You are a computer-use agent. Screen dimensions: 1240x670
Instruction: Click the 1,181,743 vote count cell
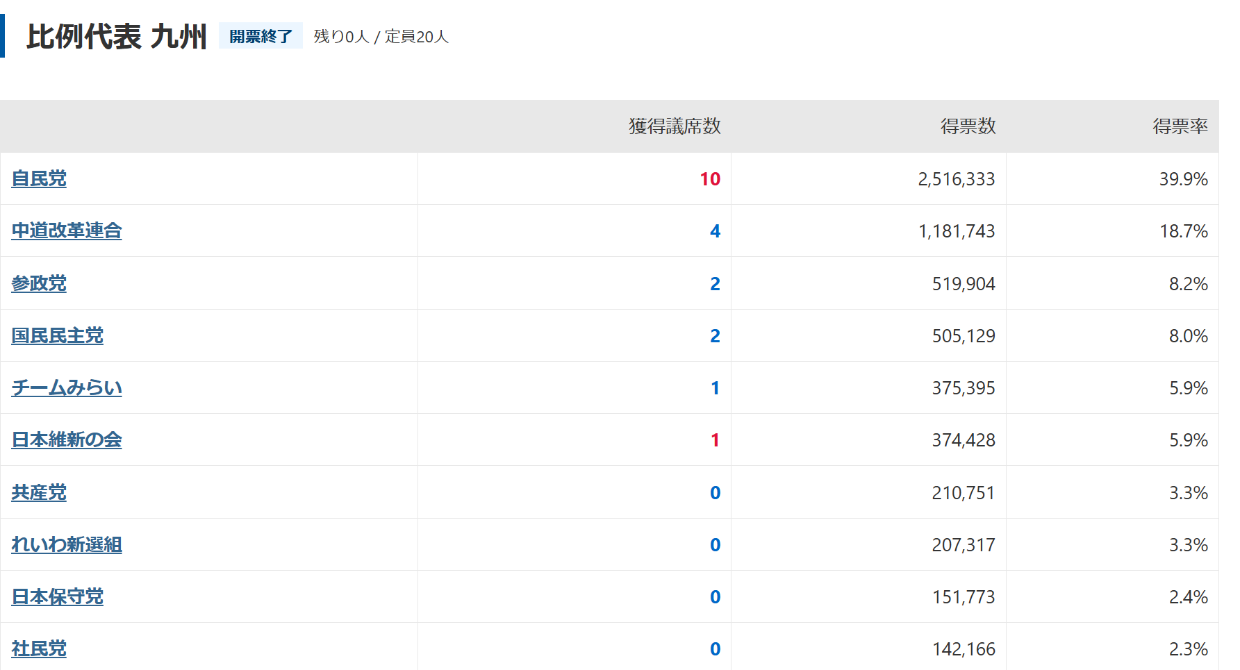coord(956,231)
